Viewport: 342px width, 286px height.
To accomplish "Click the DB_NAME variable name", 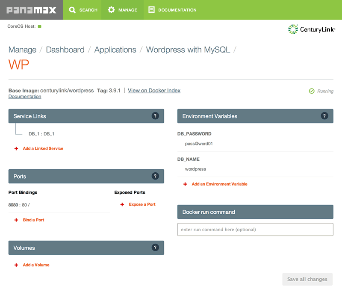I will 189,159.
